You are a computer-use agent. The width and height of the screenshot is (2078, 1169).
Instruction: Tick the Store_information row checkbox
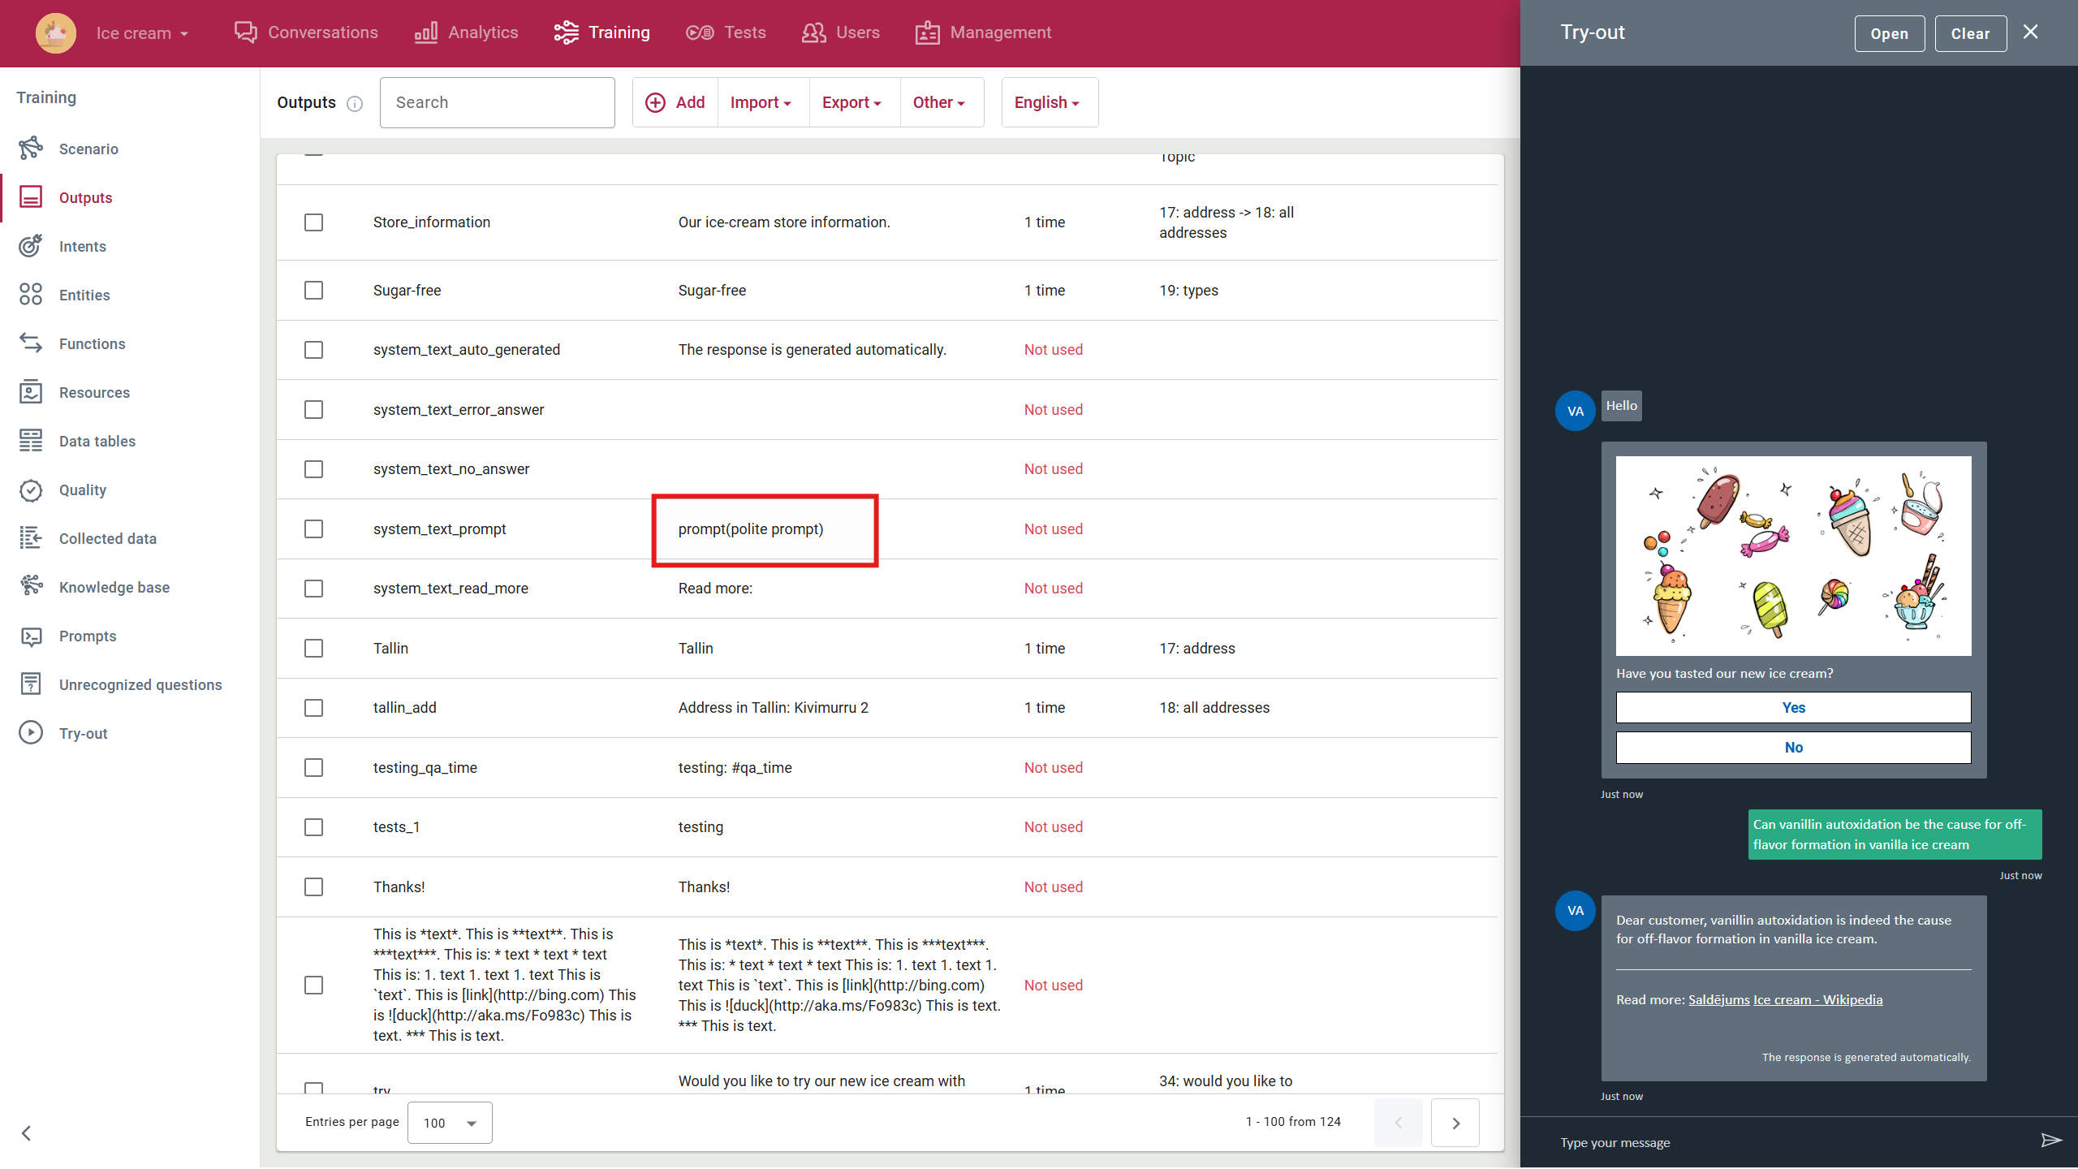click(x=313, y=222)
